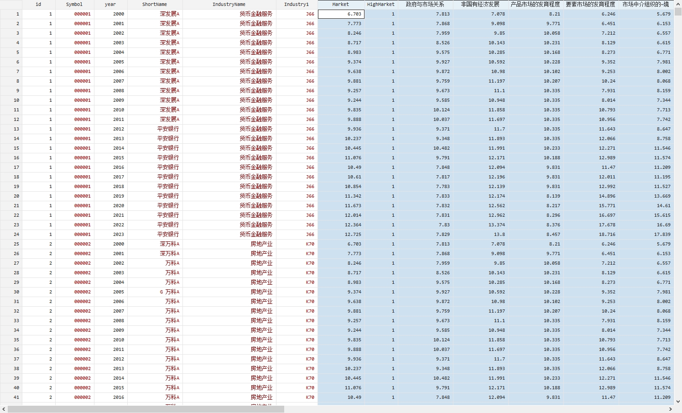The height and width of the screenshot is (413, 682).
Task: Click IndustryName 货币金融服务 in row 10
Action: (x=229, y=100)
